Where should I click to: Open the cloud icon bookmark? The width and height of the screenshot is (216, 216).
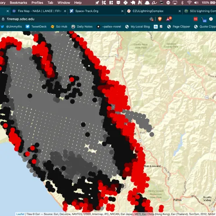pyautogui.click(x=156, y=27)
